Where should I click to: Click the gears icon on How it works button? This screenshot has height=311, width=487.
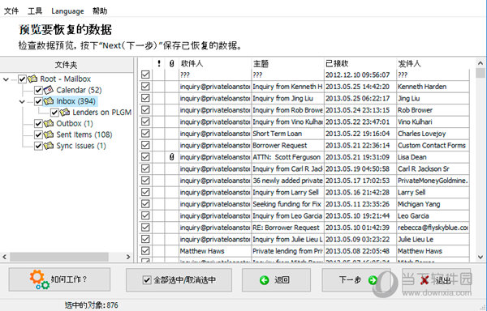[x=39, y=279]
